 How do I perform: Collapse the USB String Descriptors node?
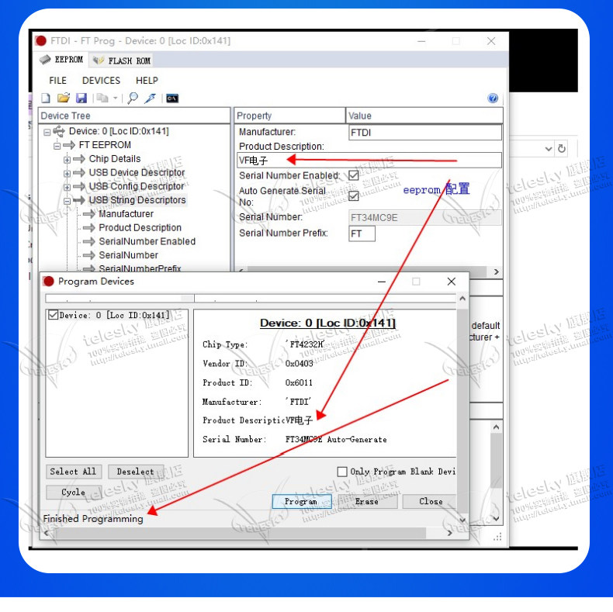67,201
